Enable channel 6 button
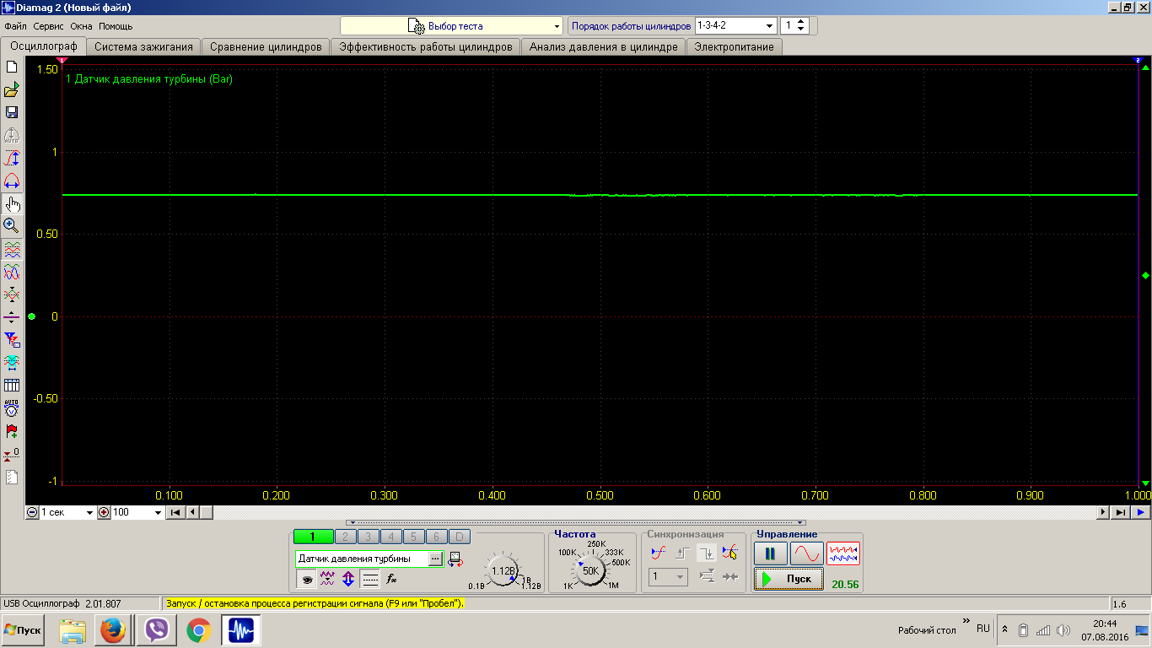This screenshot has width=1152, height=648. pos(436,537)
